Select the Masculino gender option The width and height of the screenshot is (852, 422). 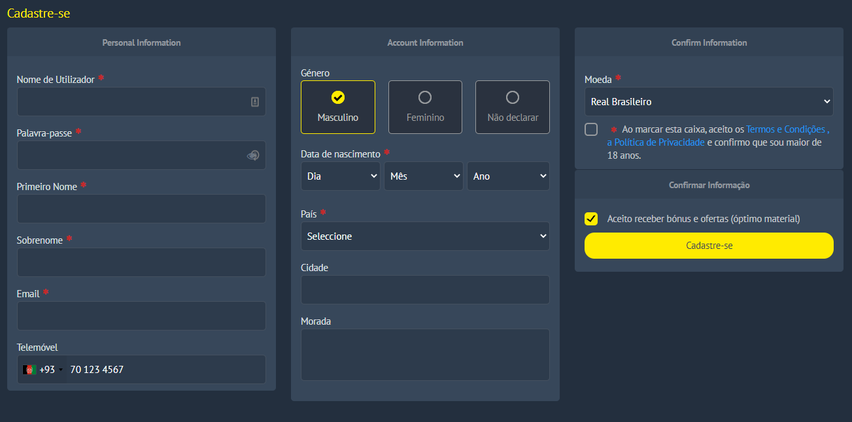[x=338, y=107]
